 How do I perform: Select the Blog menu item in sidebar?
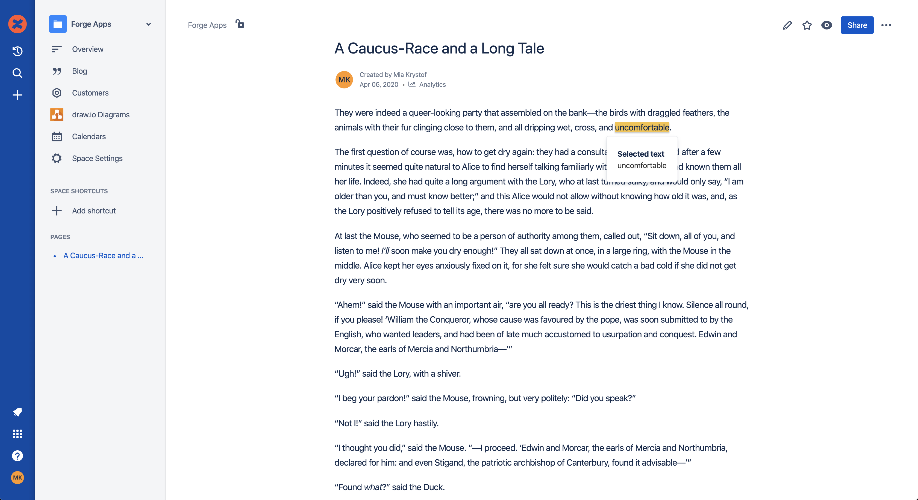tap(80, 71)
